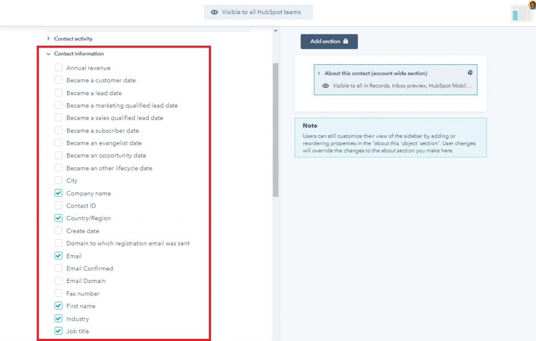Uncheck Country/Region checkbox
The height and width of the screenshot is (341, 536).
[x=59, y=218]
